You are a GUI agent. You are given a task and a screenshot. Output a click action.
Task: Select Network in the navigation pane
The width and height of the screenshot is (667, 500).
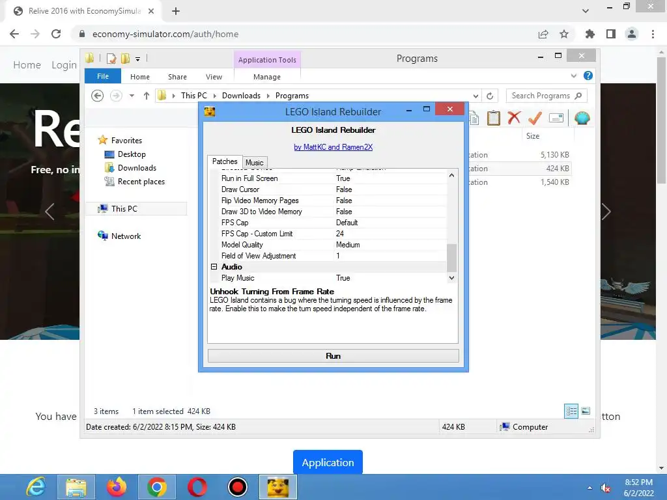click(x=126, y=236)
